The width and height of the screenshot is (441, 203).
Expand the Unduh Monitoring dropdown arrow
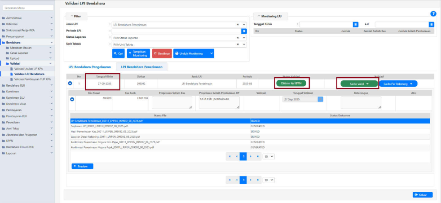point(211,53)
